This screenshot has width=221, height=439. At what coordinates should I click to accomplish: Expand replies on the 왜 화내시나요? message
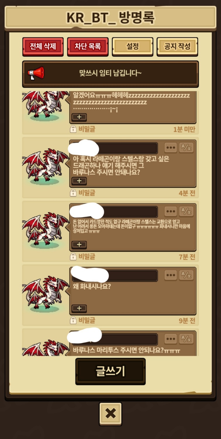click(x=79, y=308)
